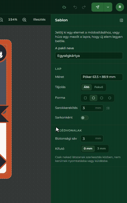Screen dimensions: 127x203
Task: Choose the hexagon card shape
Action: [x=110, y=98]
